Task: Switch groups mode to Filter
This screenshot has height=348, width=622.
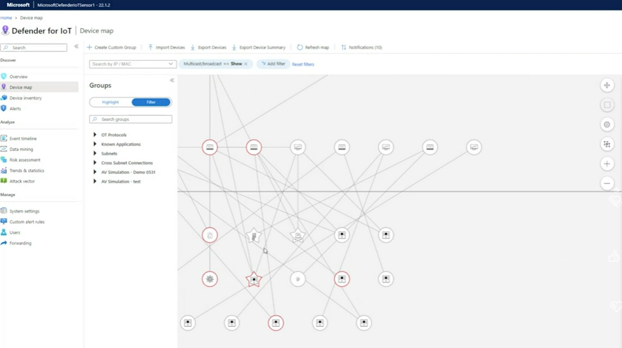Action: tap(151, 103)
